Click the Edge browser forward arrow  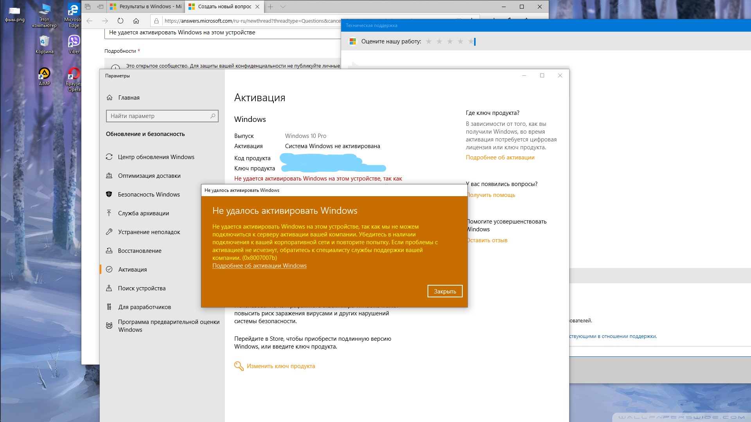point(105,21)
